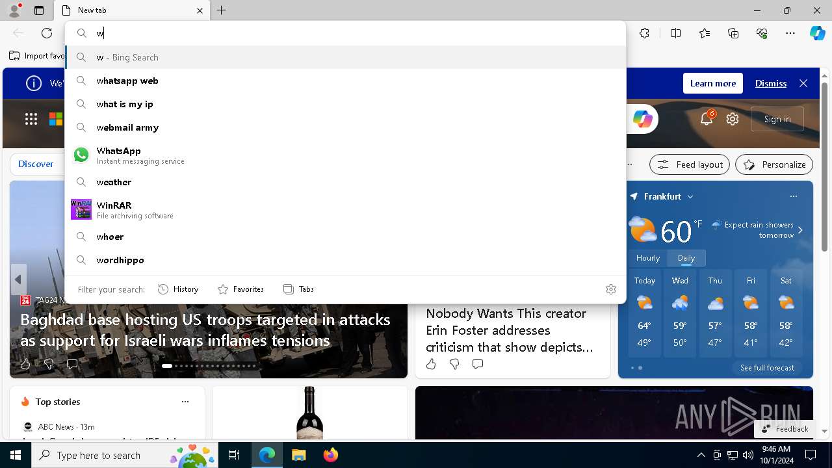Select 'w - Bing Search' suggestion
Image resolution: width=832 pixels, height=468 pixels.
pos(345,57)
